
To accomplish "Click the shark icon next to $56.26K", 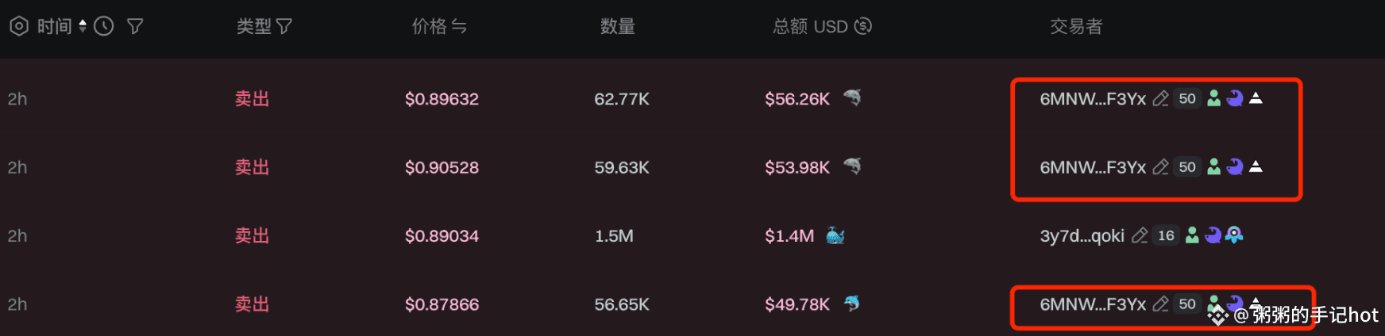I will [x=852, y=98].
